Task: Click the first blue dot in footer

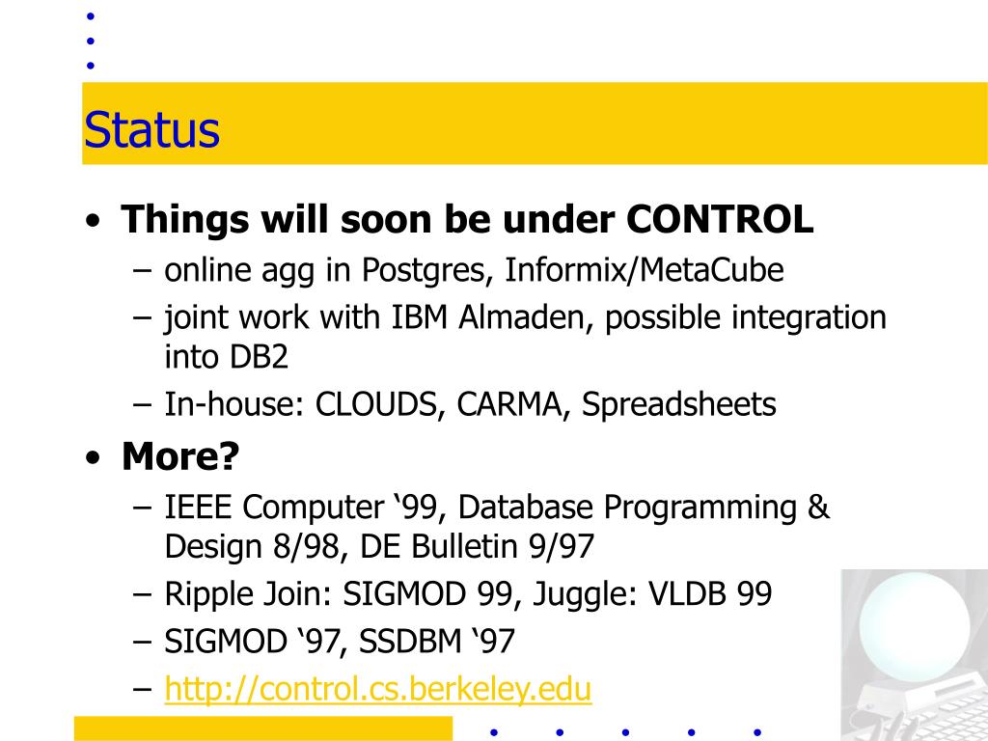Action: coord(494,732)
